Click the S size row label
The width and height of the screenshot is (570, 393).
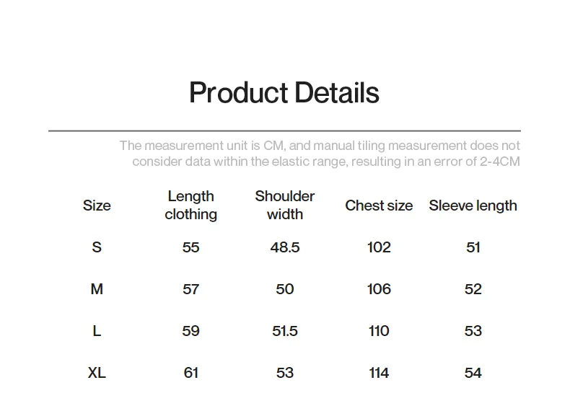[x=97, y=247]
